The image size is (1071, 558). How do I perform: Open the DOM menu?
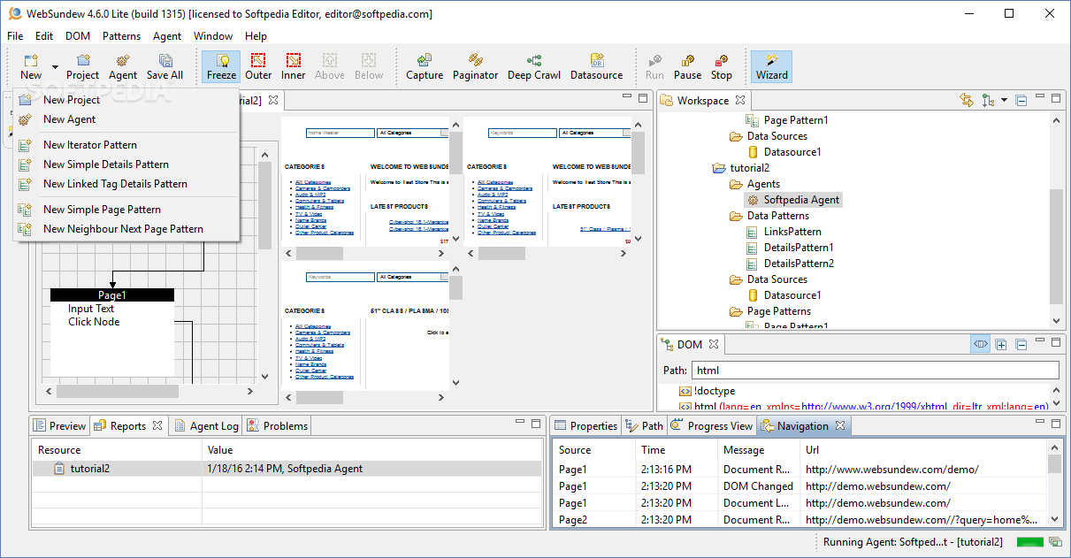point(78,36)
